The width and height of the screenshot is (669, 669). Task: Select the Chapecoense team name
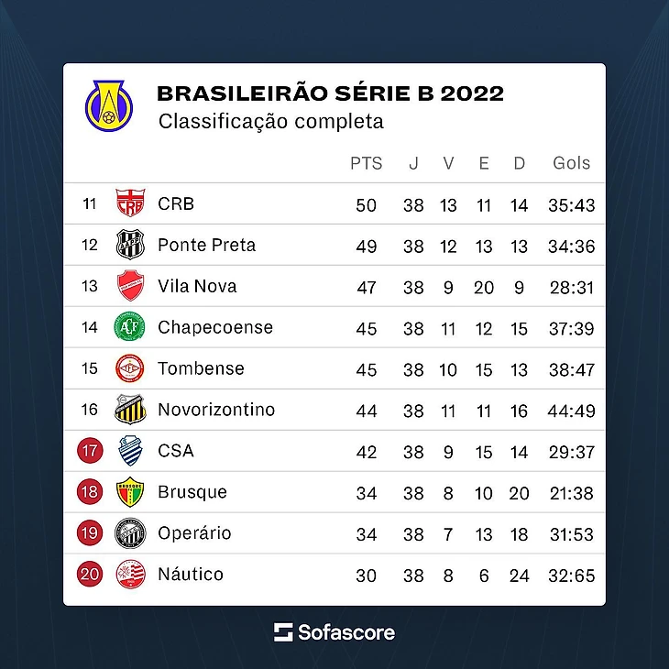pyautogui.click(x=215, y=327)
